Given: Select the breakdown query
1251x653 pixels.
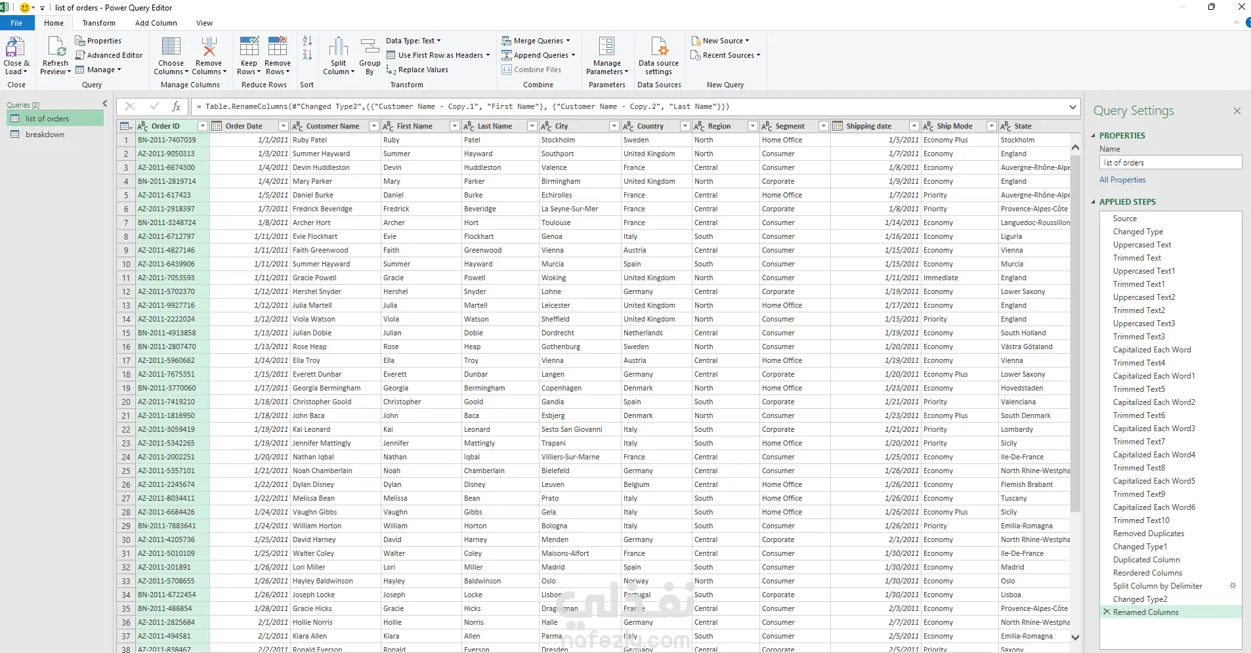Looking at the screenshot, I should pos(55,135).
